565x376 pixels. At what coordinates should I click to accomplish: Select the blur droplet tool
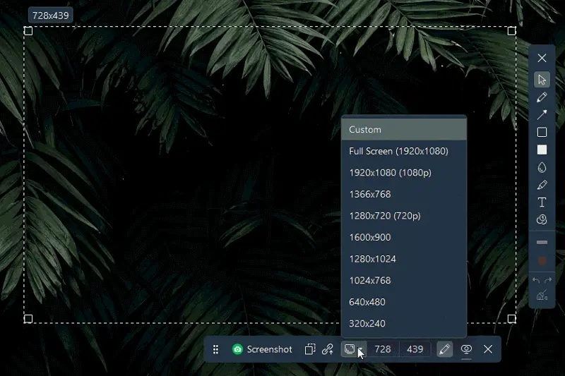click(542, 167)
